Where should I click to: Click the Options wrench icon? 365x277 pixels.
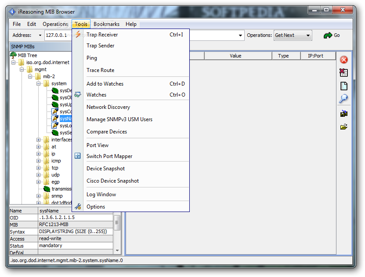pyautogui.click(x=78, y=206)
